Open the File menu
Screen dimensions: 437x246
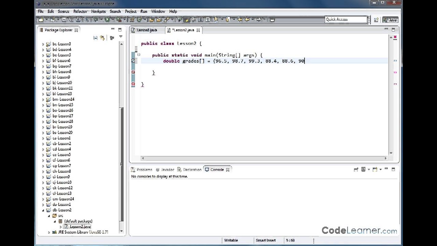click(x=41, y=11)
